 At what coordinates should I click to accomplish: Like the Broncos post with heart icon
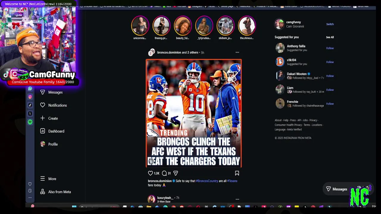[x=151, y=173]
